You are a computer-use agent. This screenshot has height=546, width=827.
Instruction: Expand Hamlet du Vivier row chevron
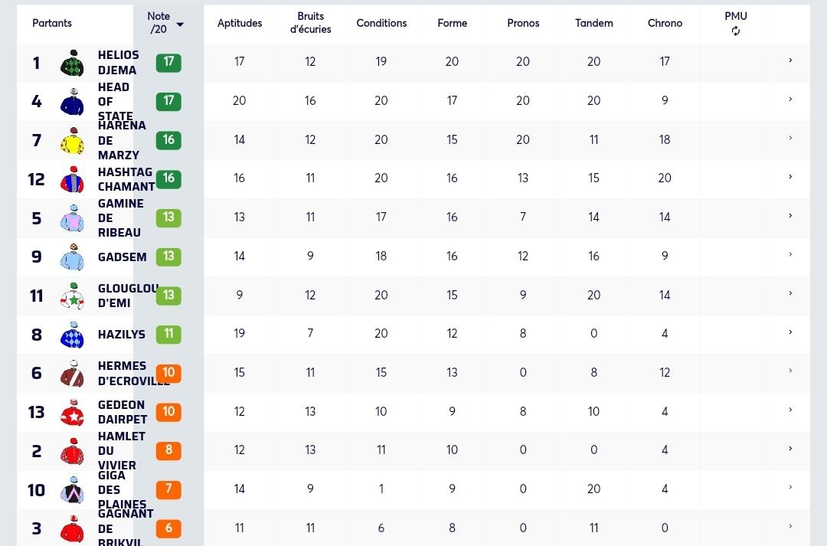coord(790,449)
